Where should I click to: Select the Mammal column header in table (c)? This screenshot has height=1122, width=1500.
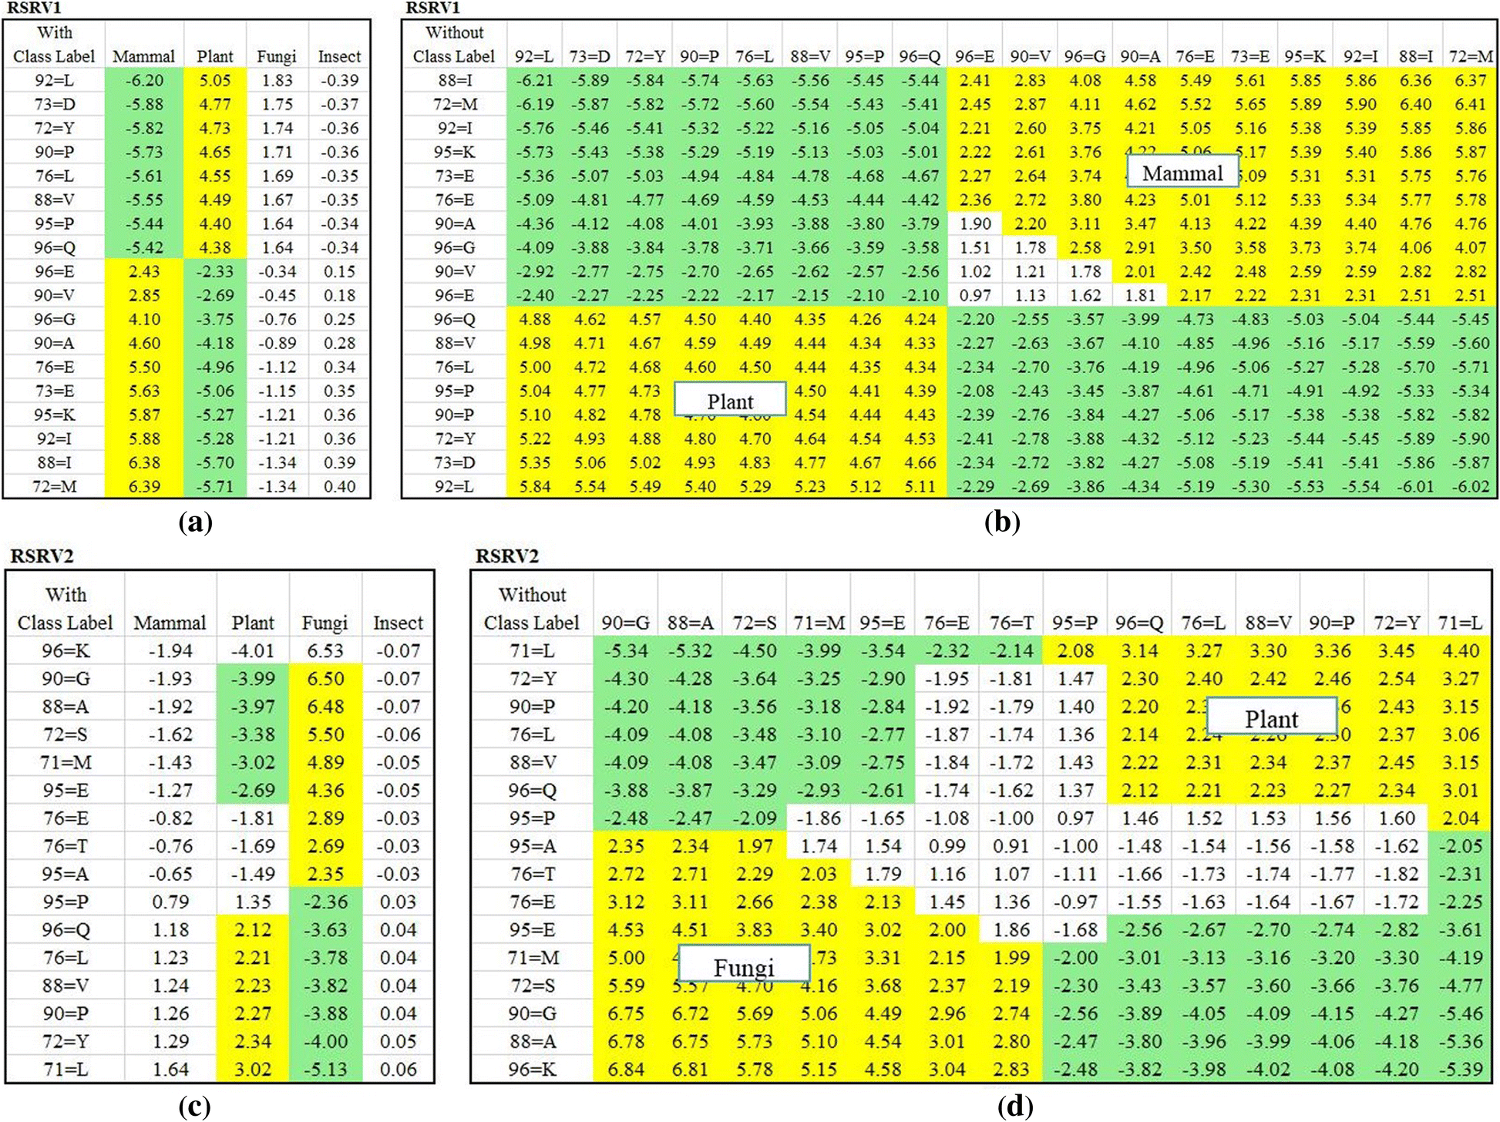click(170, 622)
